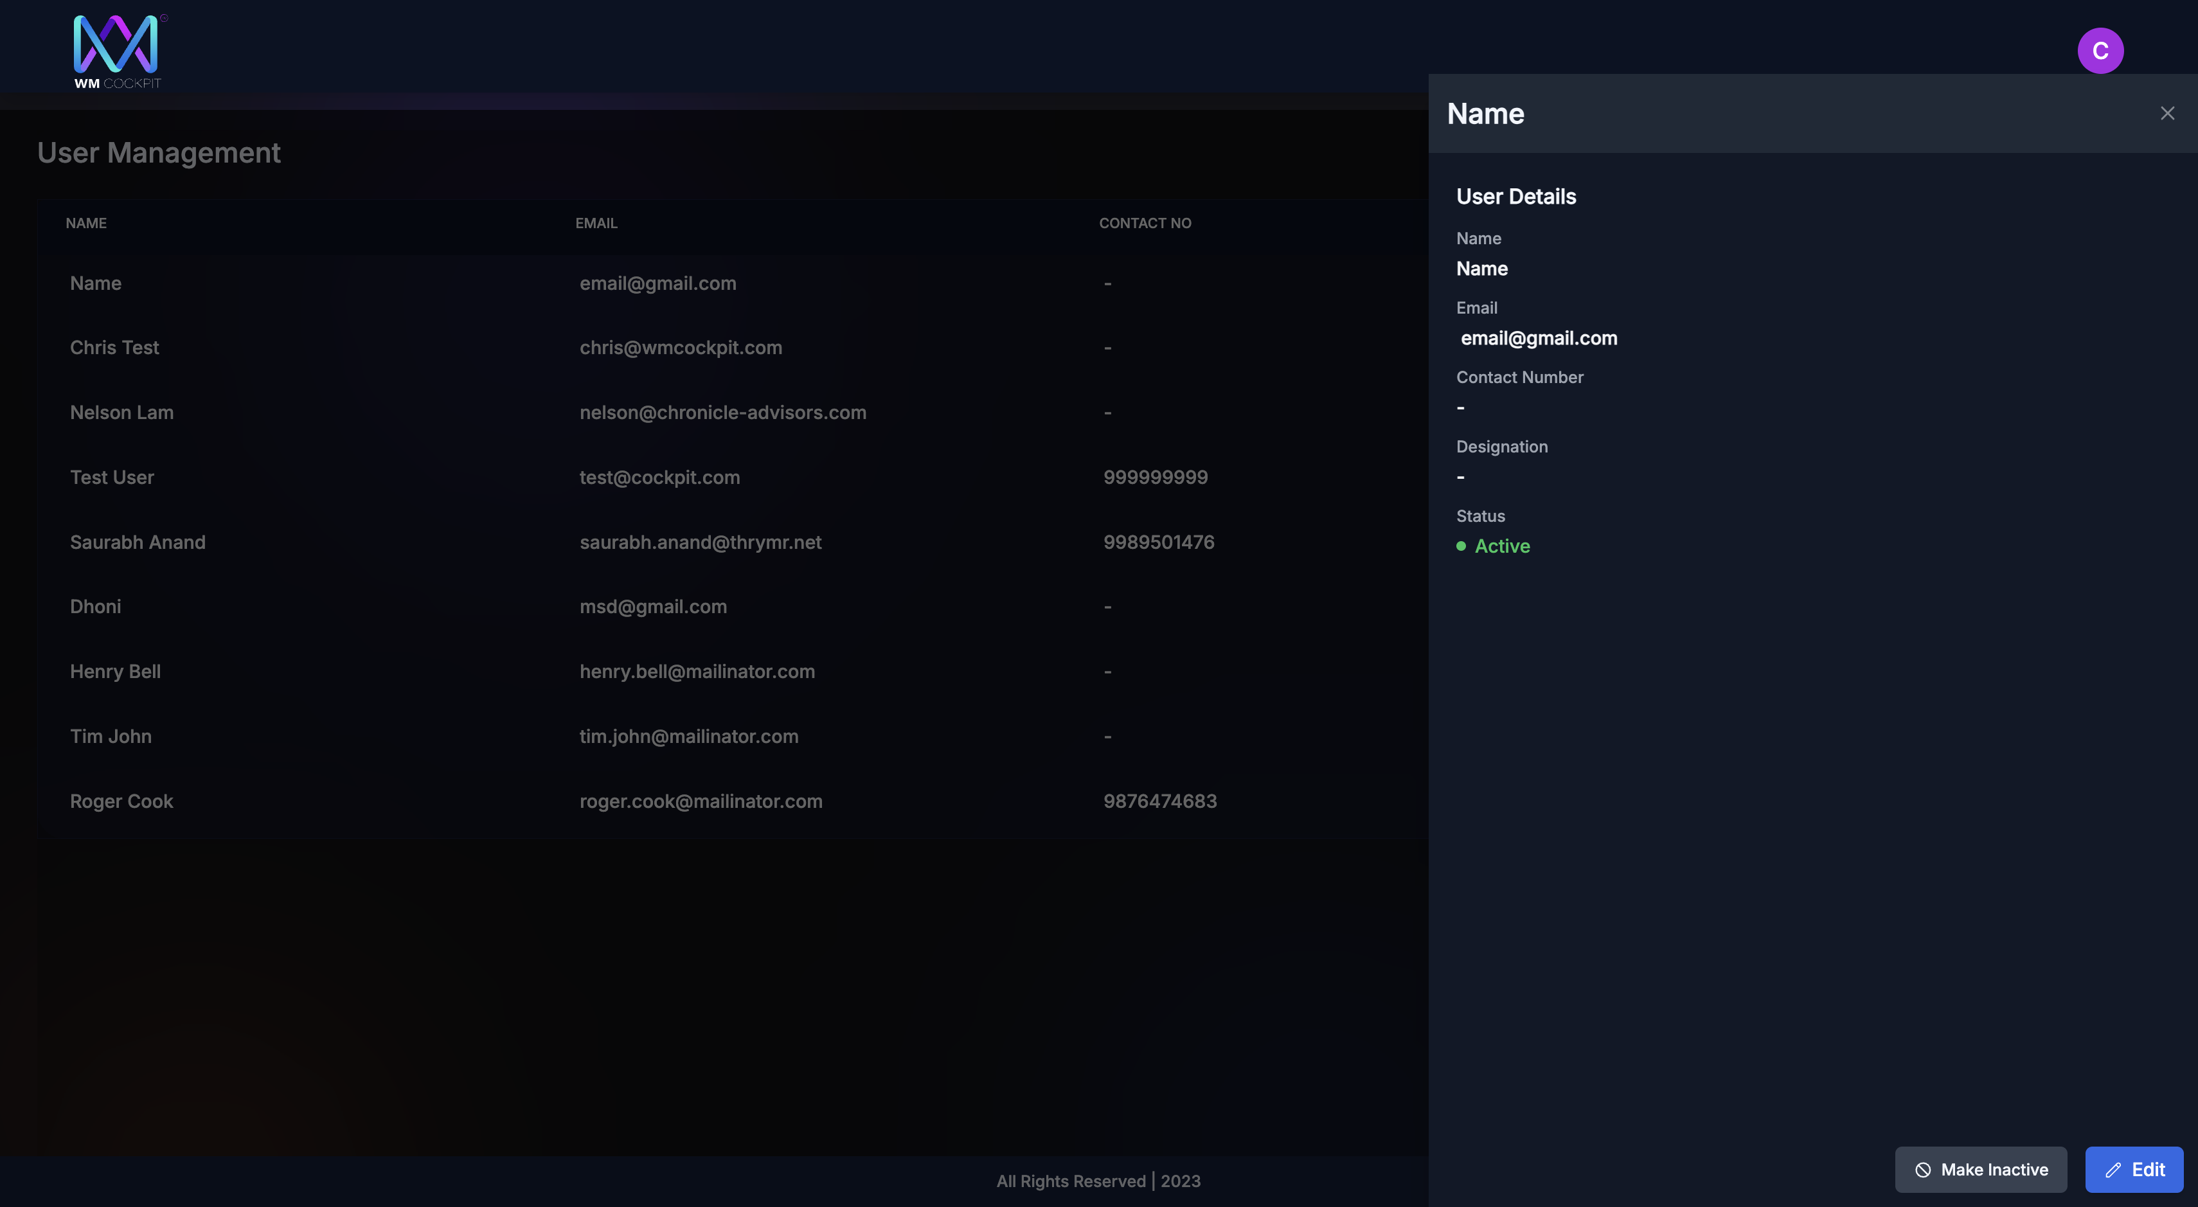Viewport: 2198px width, 1207px height.
Task: Click email@gmail.com in User Details
Action: [1539, 338]
